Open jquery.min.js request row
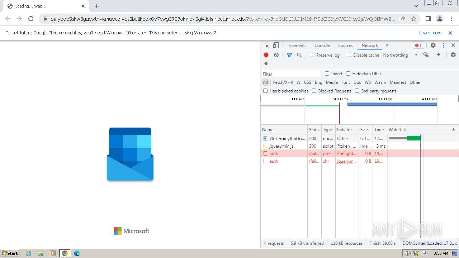 (x=360, y=146)
